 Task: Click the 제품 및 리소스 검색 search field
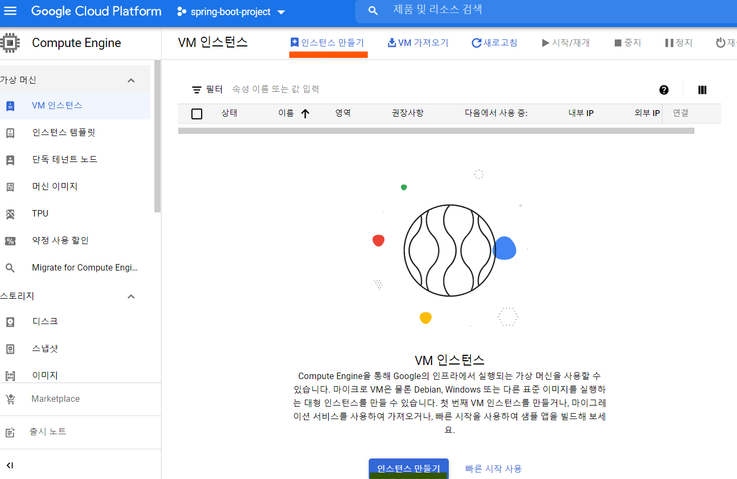tap(546, 11)
